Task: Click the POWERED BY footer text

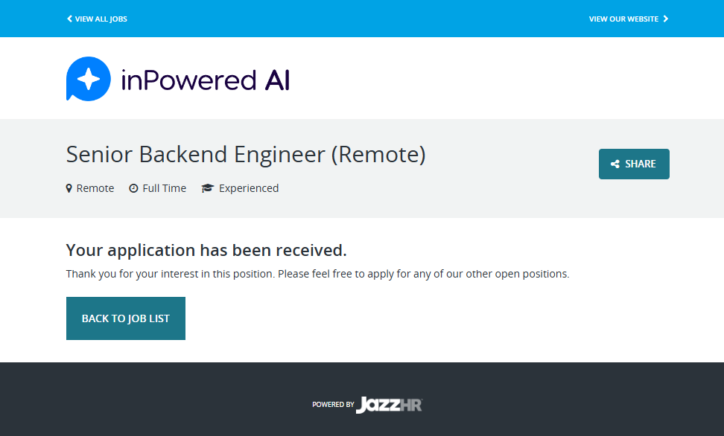Action: (x=333, y=405)
